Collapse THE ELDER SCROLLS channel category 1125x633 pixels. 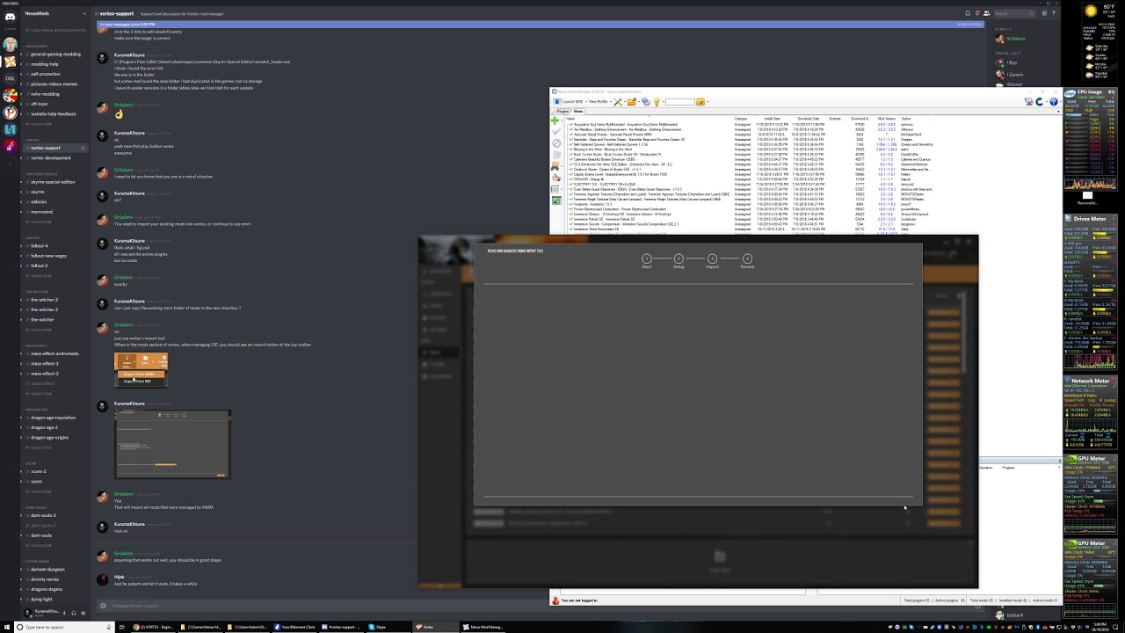40,174
